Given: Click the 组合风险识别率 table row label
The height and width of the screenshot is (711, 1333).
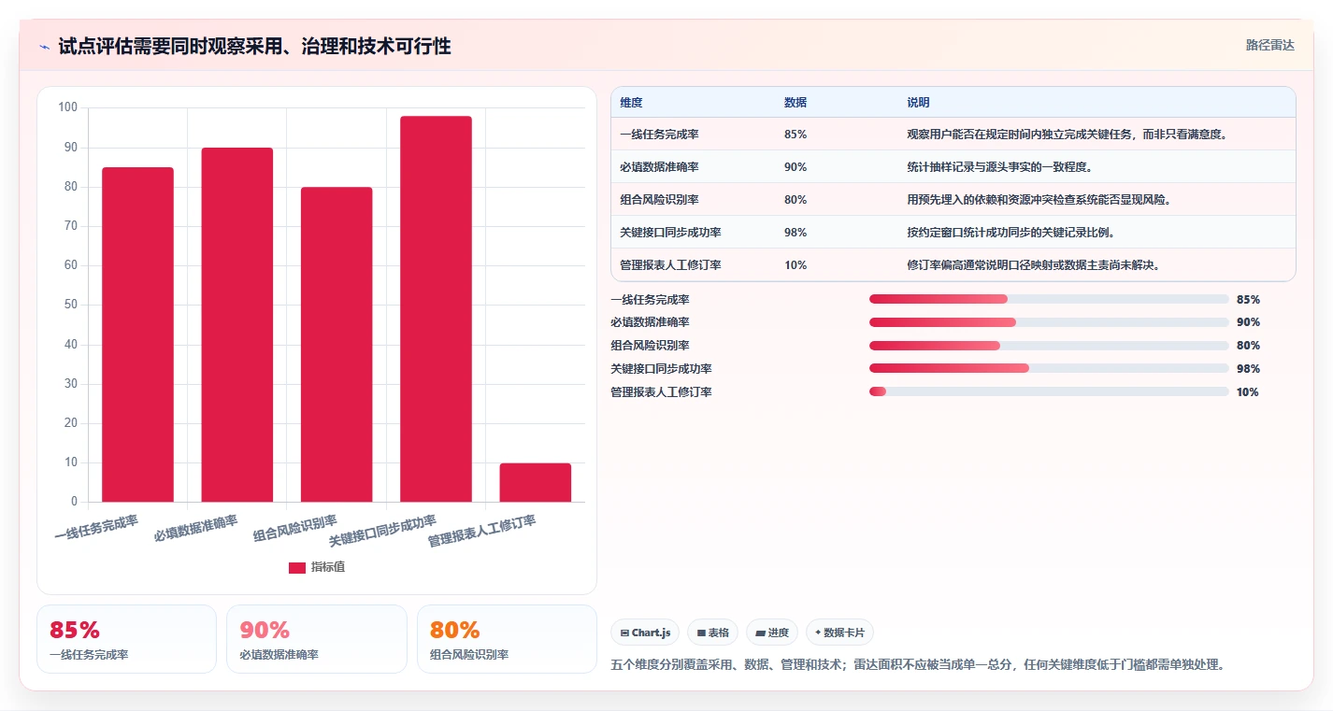Looking at the screenshot, I should tap(659, 200).
